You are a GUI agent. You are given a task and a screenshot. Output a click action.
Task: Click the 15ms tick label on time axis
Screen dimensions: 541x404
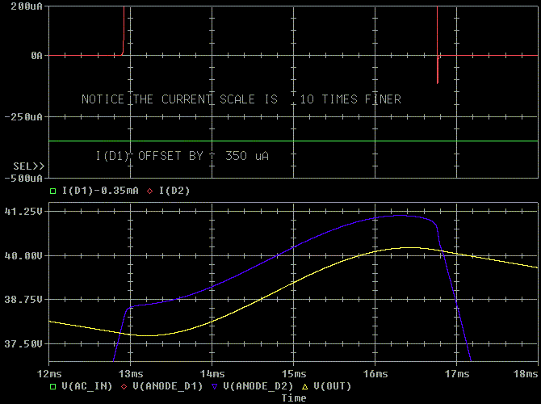[x=293, y=374]
